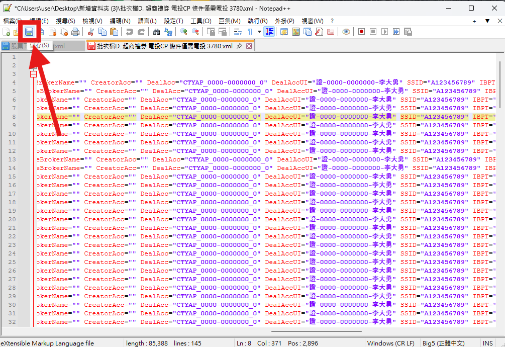Toggle the monitoring eye icon
The image size is (505, 347).
pos(346,32)
